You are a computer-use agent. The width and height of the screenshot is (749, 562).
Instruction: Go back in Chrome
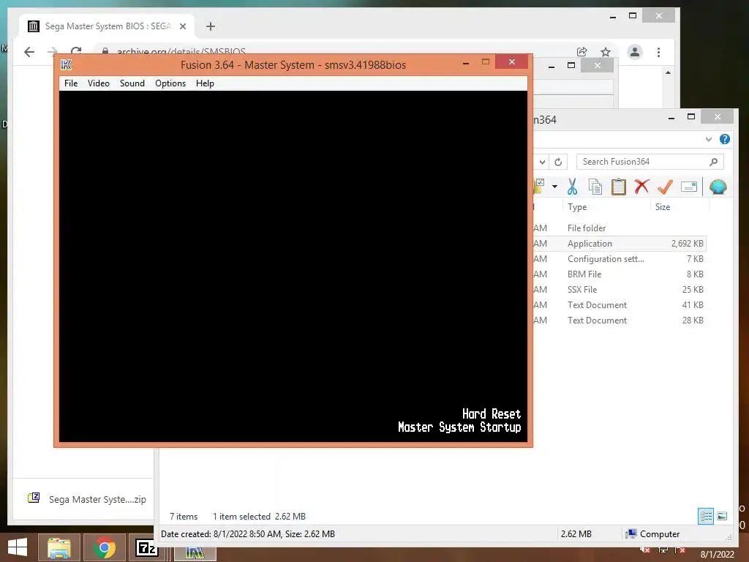click(29, 52)
